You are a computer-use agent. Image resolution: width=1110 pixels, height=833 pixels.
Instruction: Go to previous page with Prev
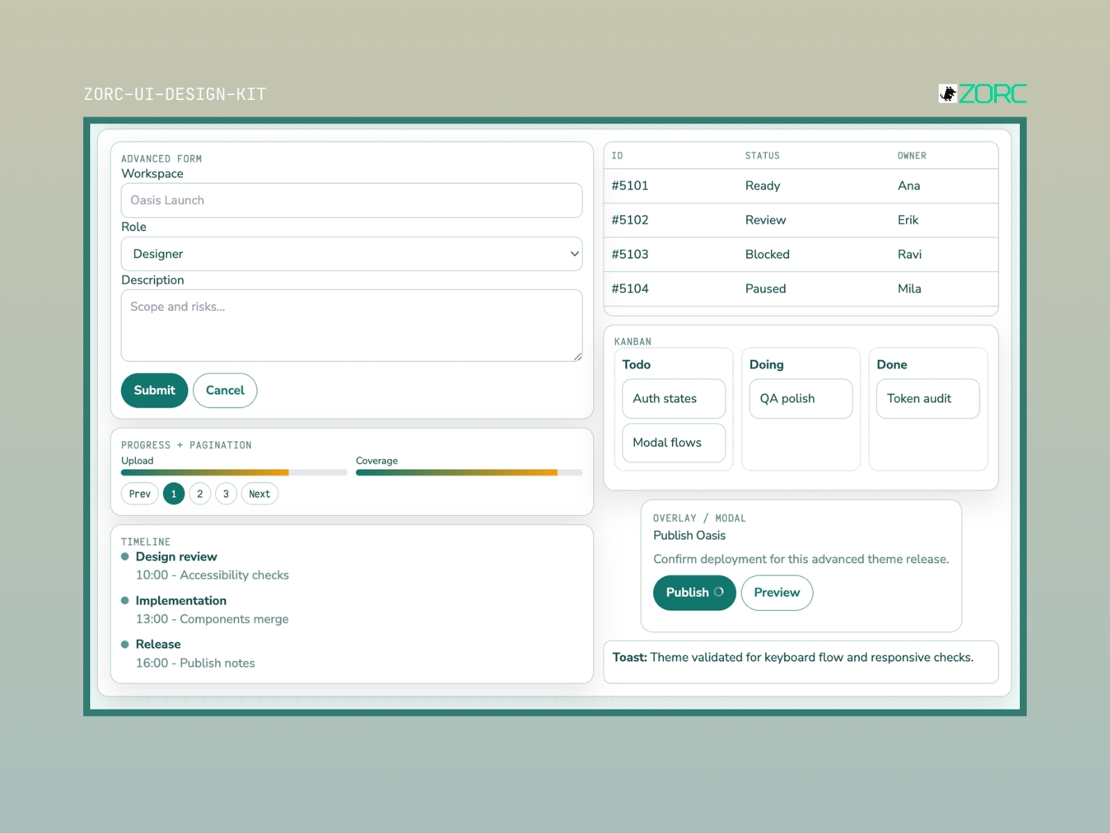139,494
